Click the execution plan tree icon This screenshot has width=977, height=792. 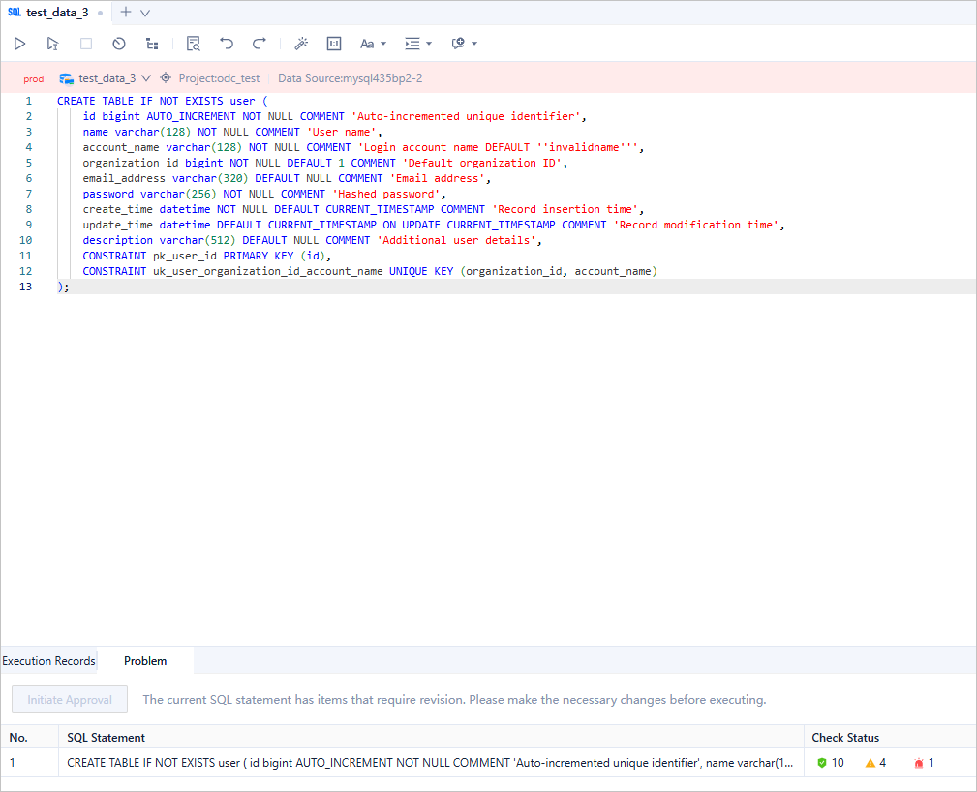pyautogui.click(x=152, y=44)
